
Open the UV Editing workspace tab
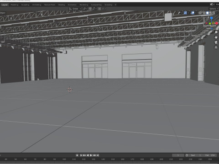(x=36, y=5)
